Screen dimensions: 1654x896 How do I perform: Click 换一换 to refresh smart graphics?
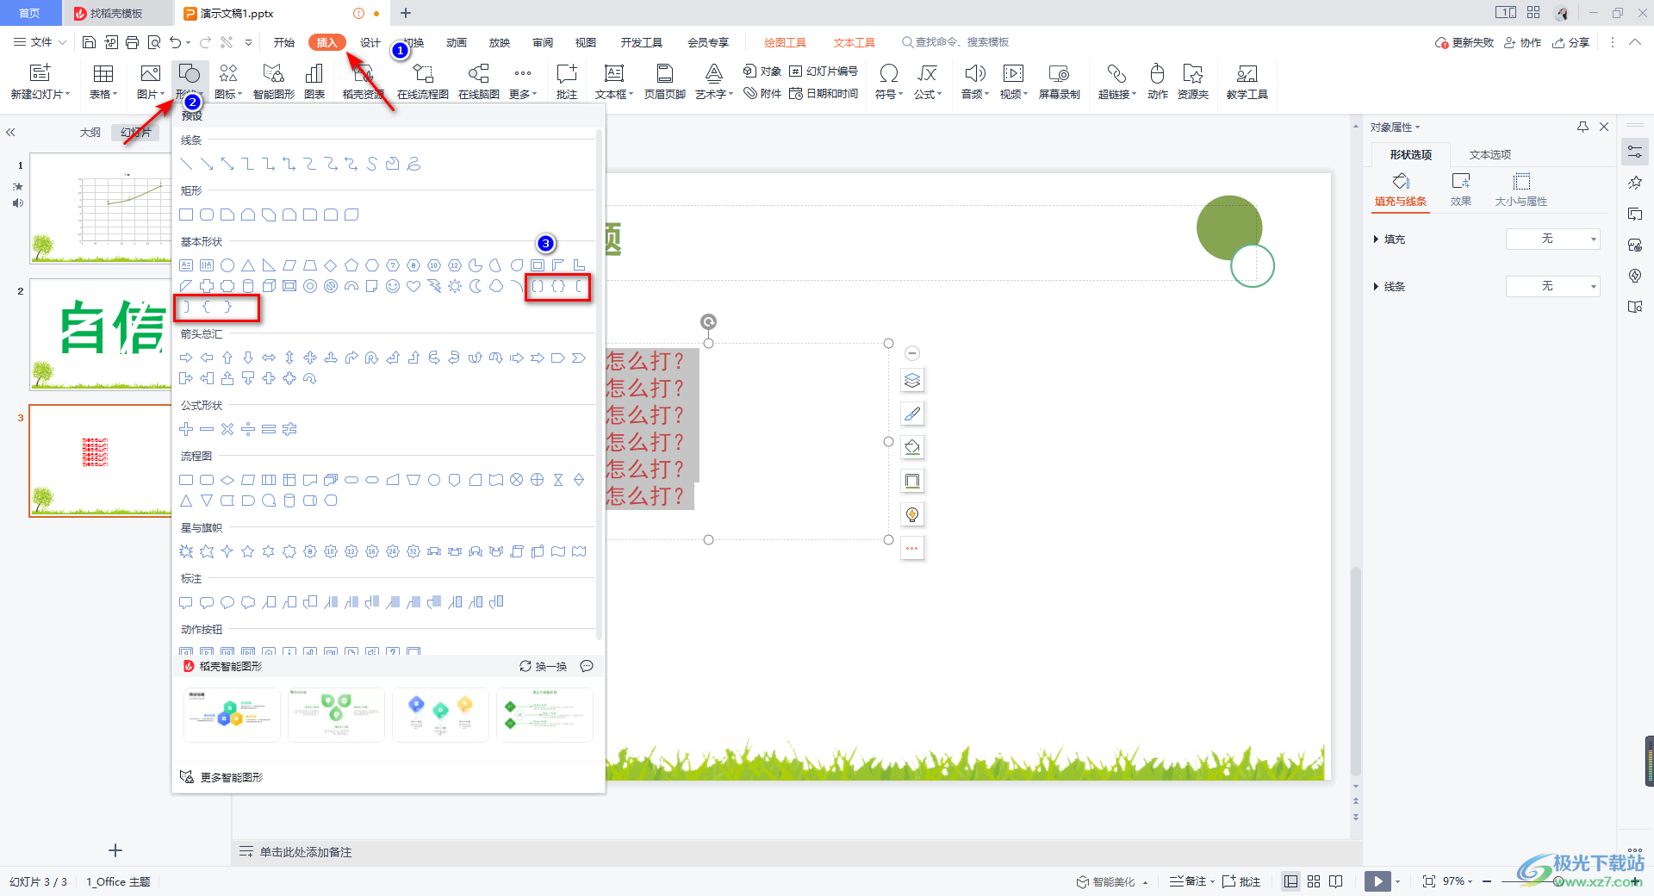tap(544, 666)
